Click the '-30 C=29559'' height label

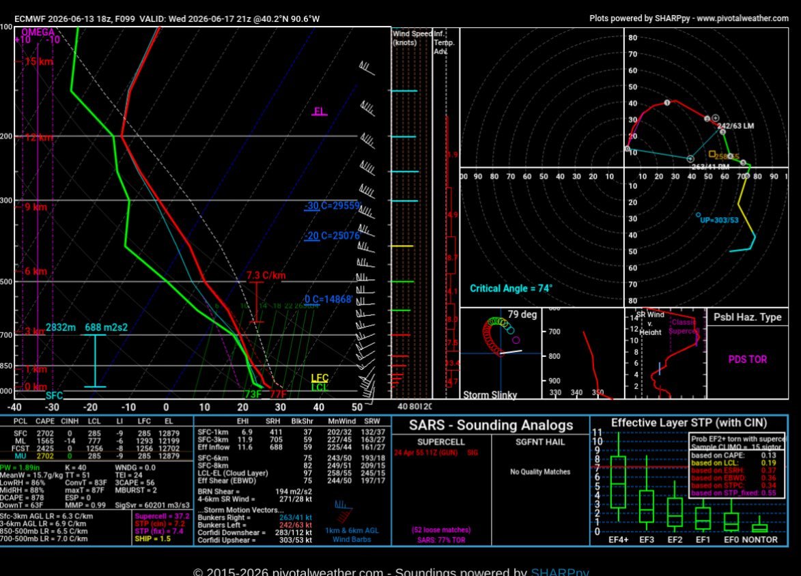pos(333,206)
